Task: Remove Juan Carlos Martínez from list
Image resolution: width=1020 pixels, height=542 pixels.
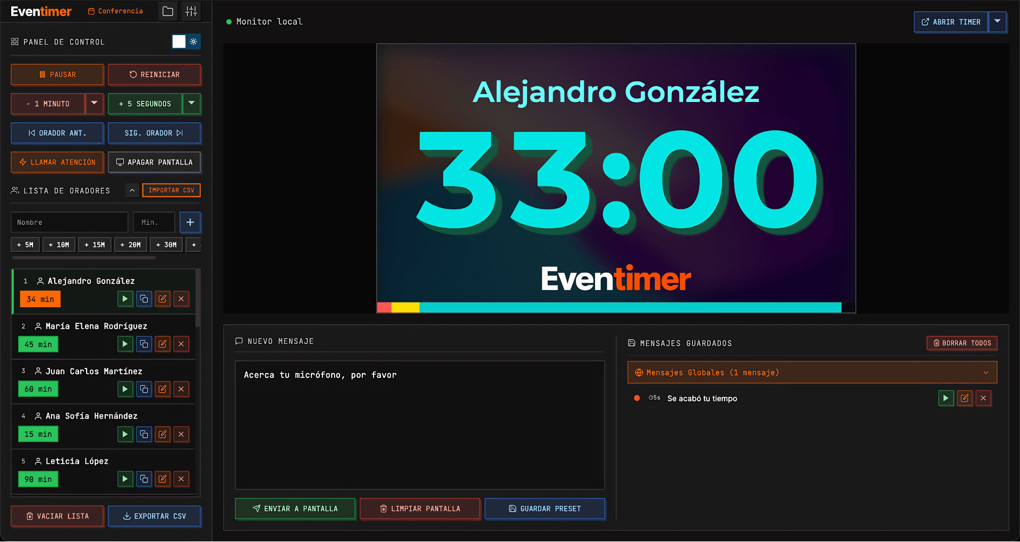Action: tap(181, 389)
